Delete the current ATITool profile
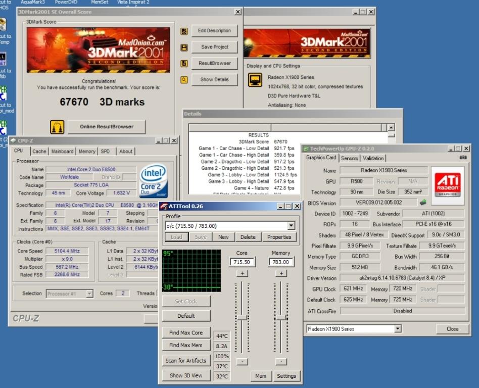This screenshot has height=388, width=479. [x=248, y=237]
